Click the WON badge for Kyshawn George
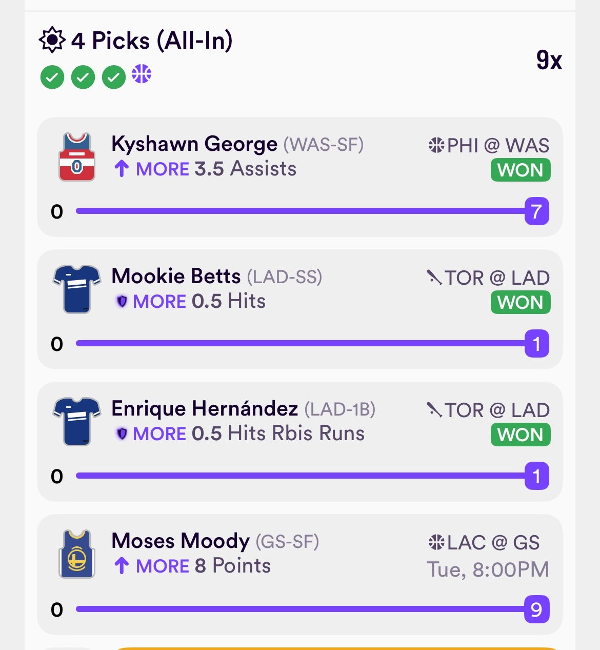Image resolution: width=600 pixels, height=650 pixels. pyautogui.click(x=520, y=170)
